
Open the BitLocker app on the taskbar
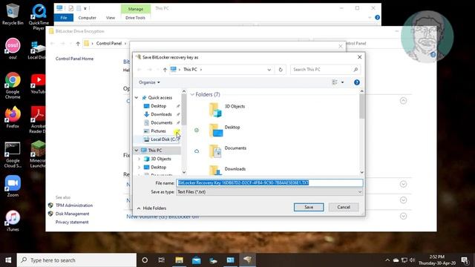[x=247, y=260]
